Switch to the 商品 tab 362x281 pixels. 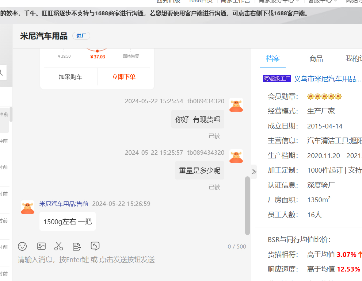316,59
